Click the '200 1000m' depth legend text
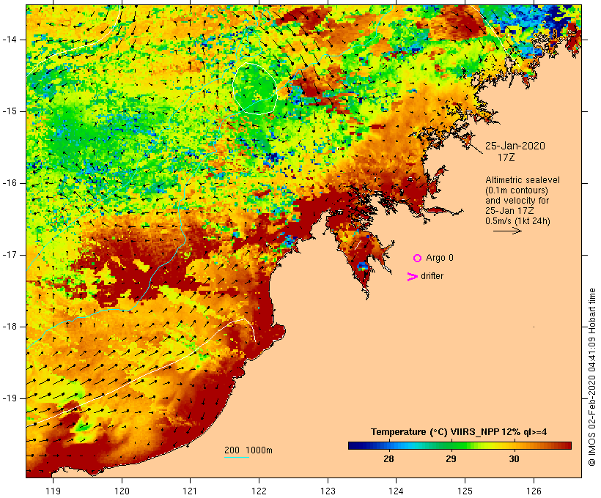Image resolution: width=601 pixels, height=498 pixels. [x=248, y=450]
